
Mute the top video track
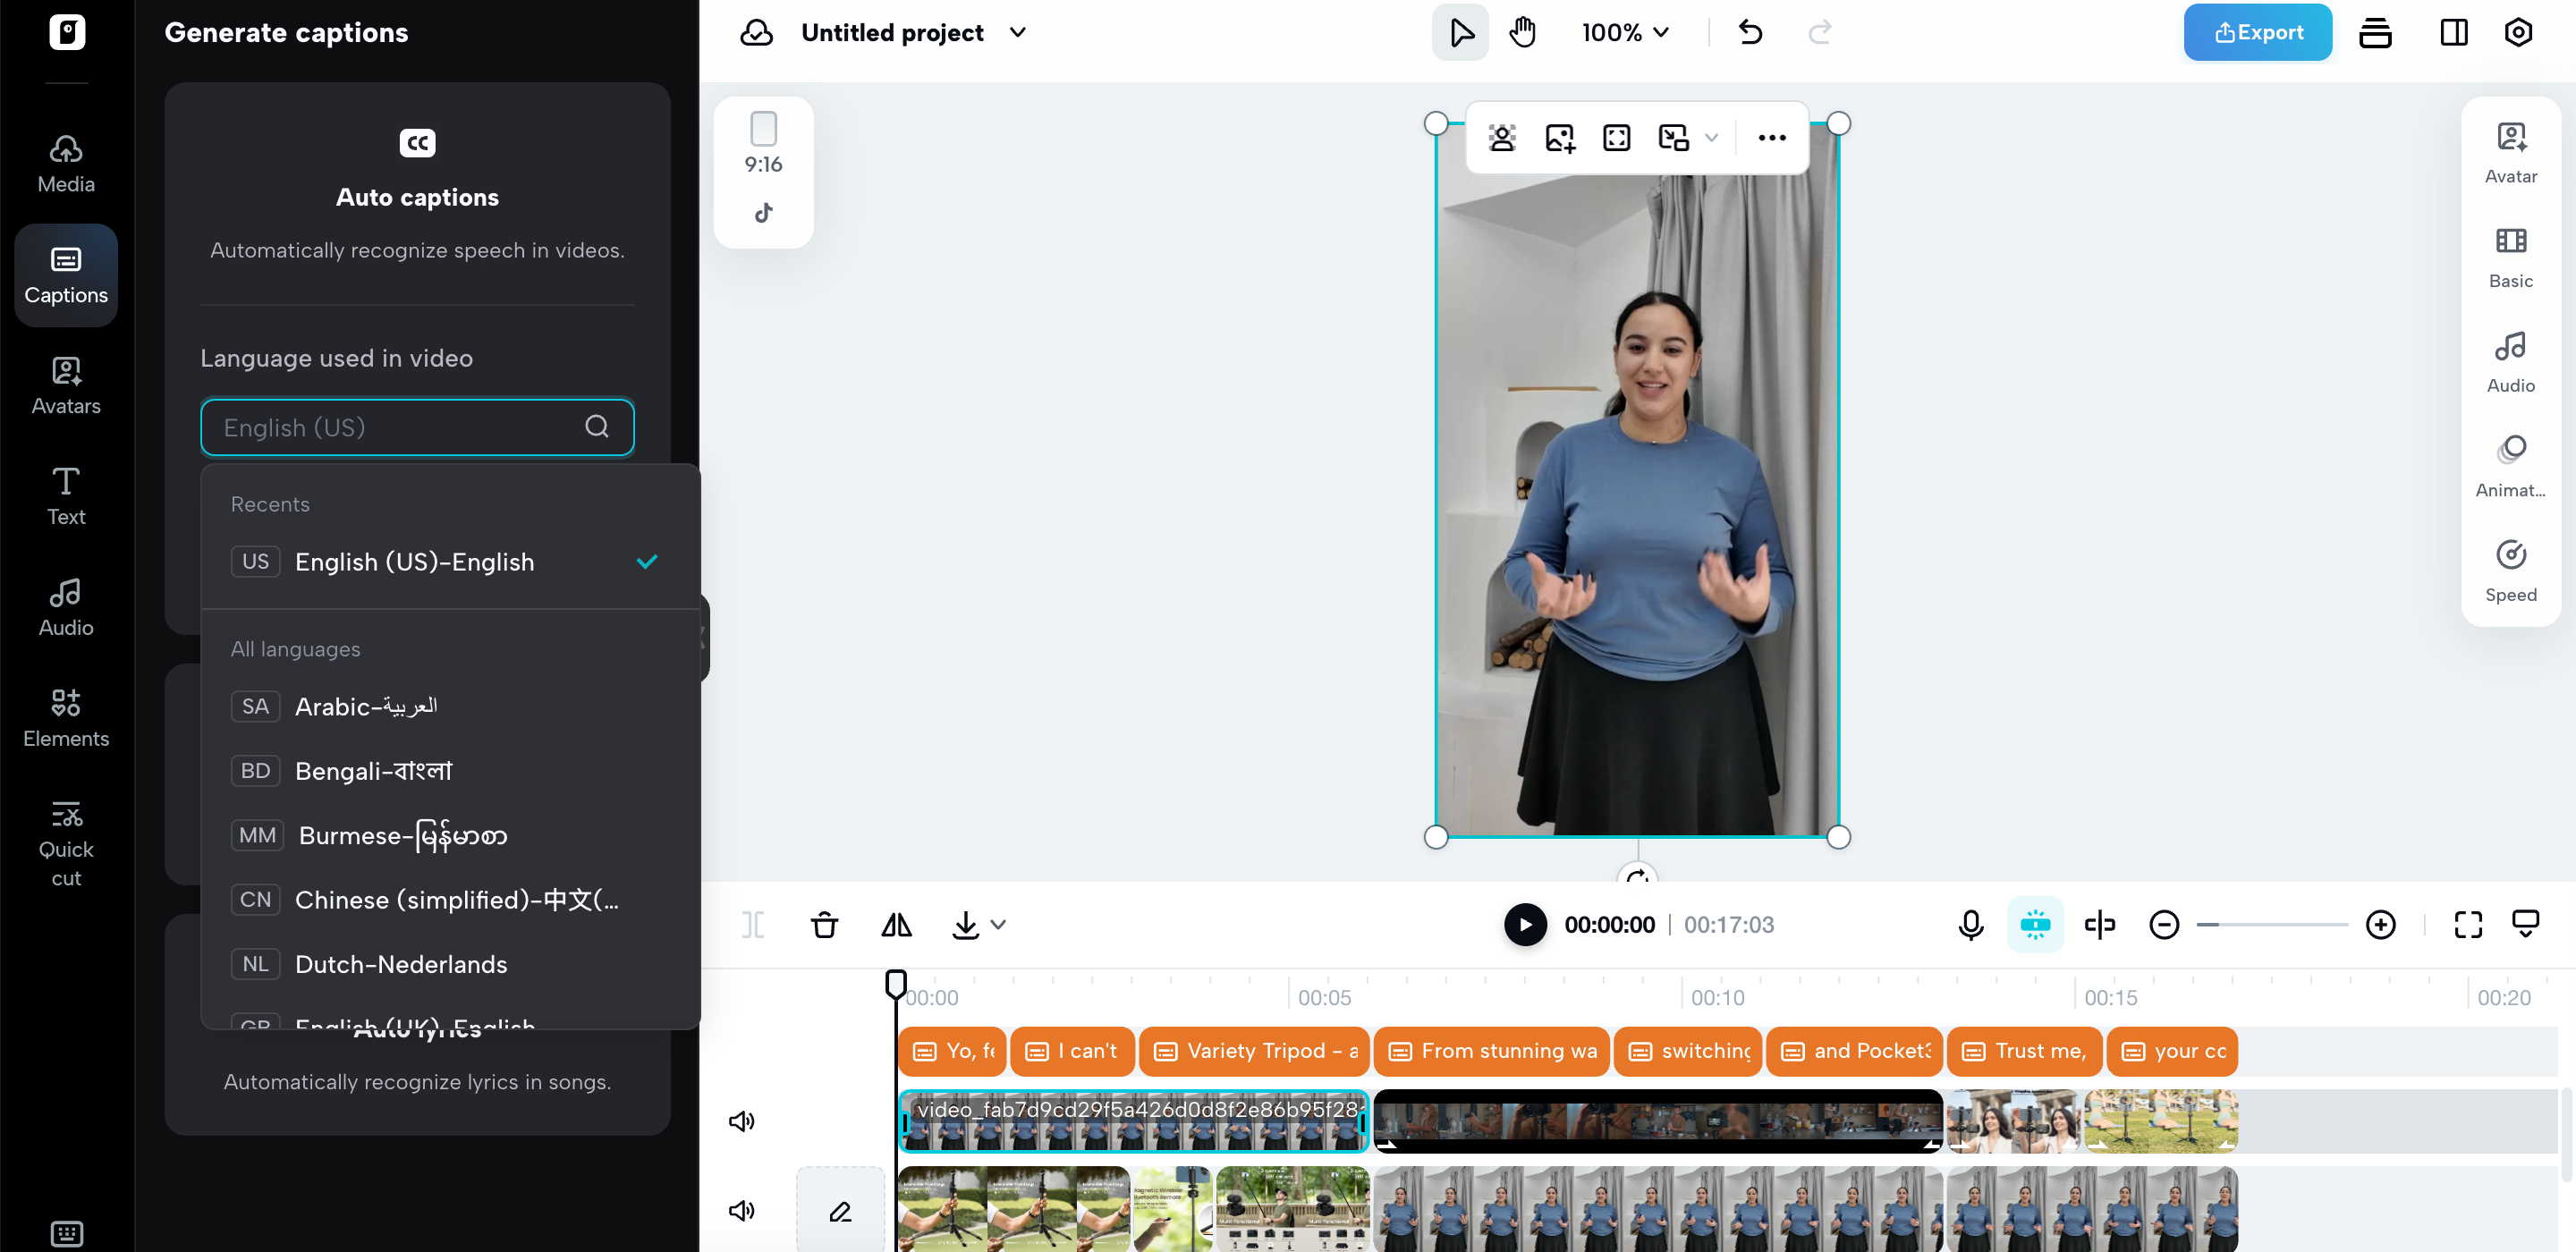click(741, 1121)
